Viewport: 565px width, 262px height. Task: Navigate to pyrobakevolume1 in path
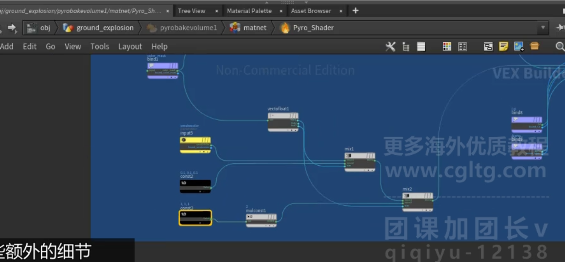tap(188, 28)
